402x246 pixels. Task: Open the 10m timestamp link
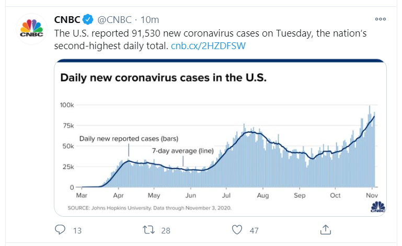click(150, 20)
